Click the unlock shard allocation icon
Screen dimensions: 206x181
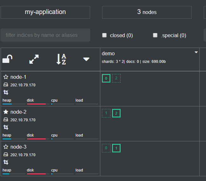click(7, 59)
